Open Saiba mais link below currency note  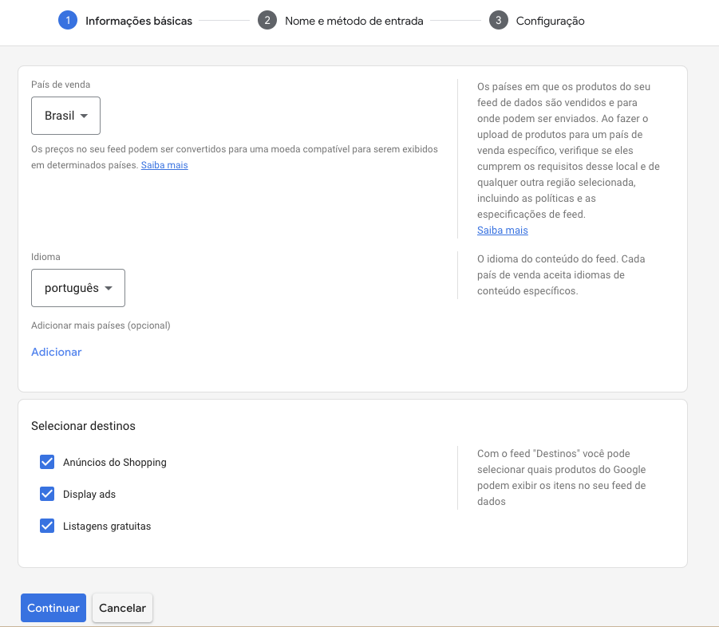pos(164,165)
